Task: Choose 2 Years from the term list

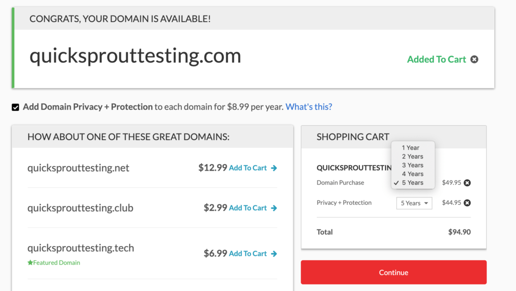Action: pyautogui.click(x=413, y=157)
